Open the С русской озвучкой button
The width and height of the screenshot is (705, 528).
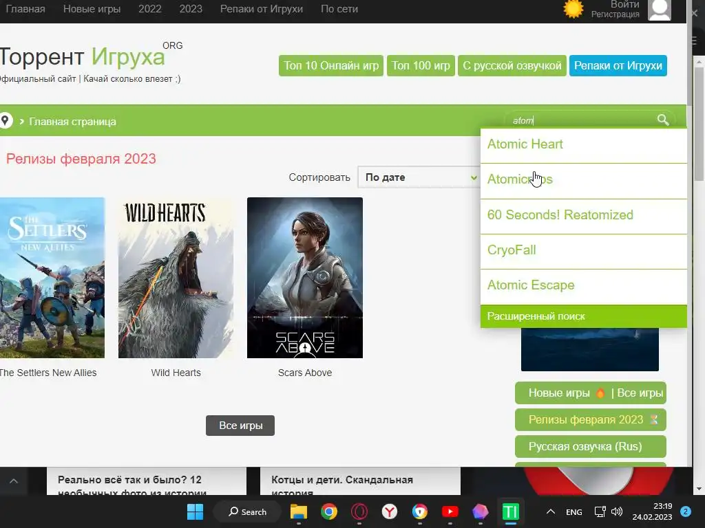(512, 65)
